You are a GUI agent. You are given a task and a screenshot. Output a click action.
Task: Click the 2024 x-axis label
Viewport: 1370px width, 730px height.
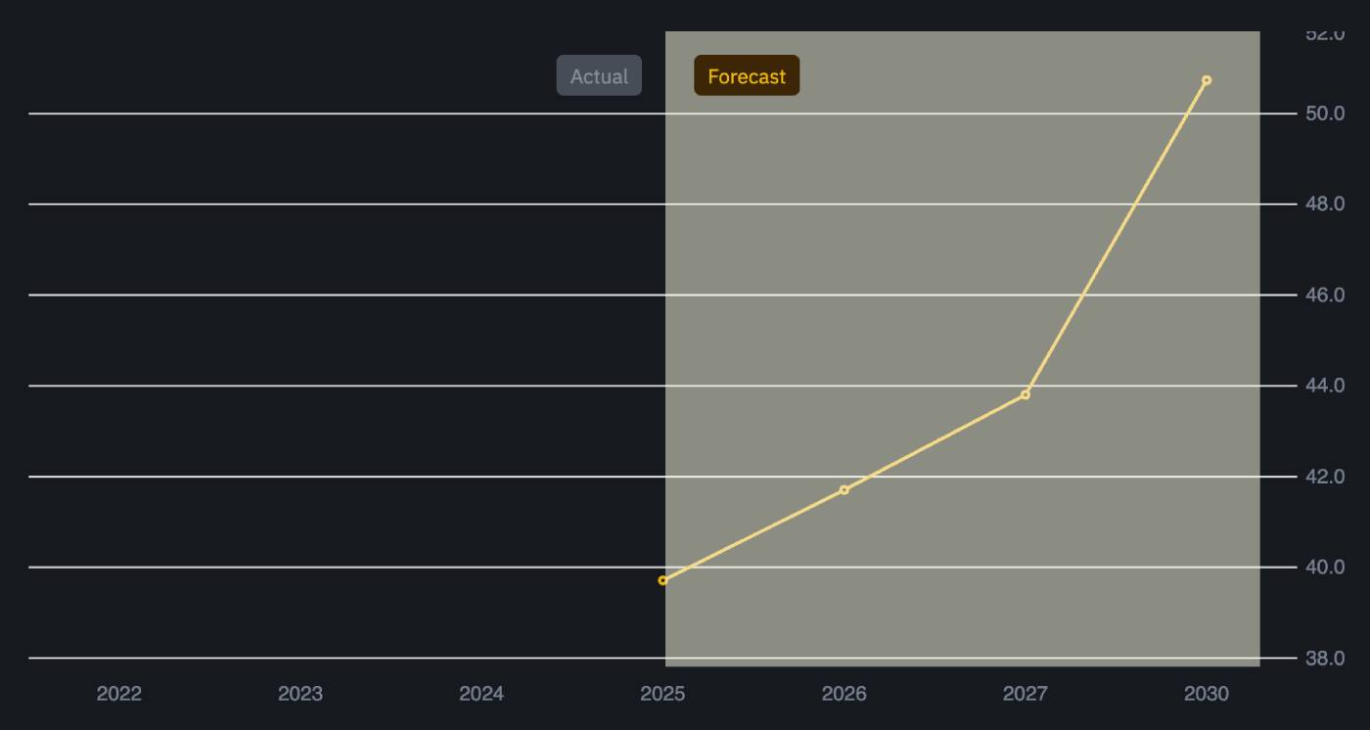click(481, 694)
